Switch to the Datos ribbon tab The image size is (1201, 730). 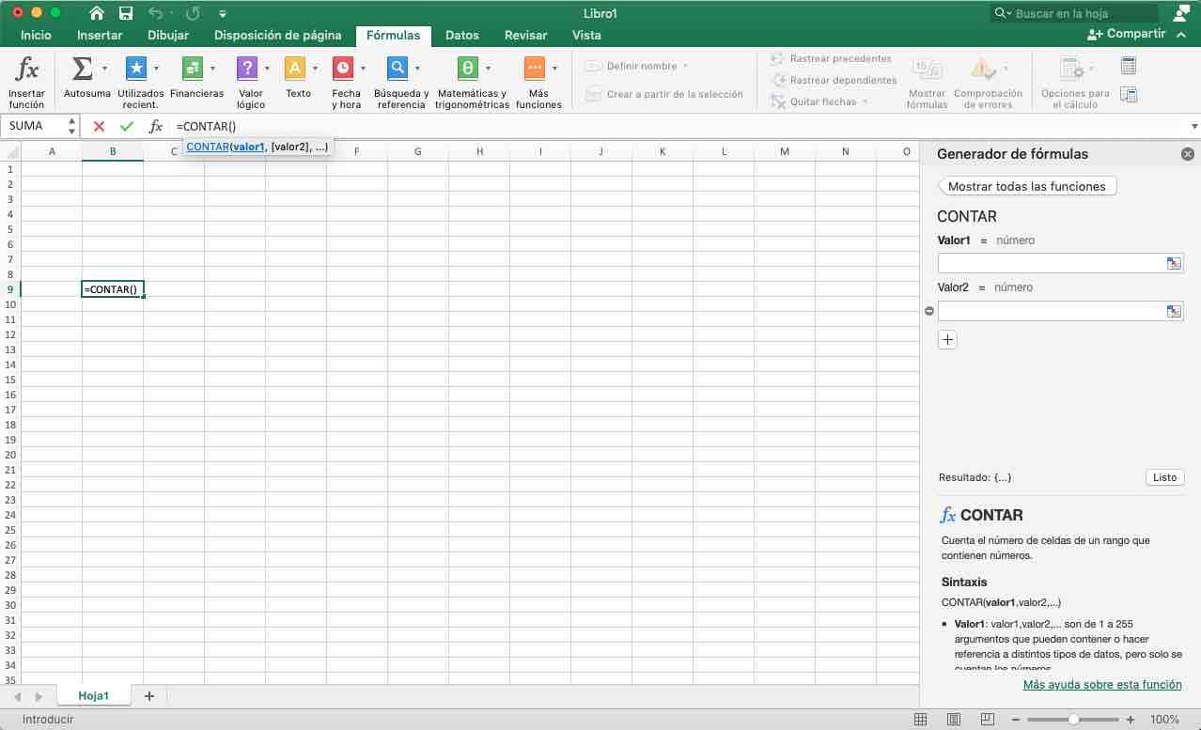(461, 35)
